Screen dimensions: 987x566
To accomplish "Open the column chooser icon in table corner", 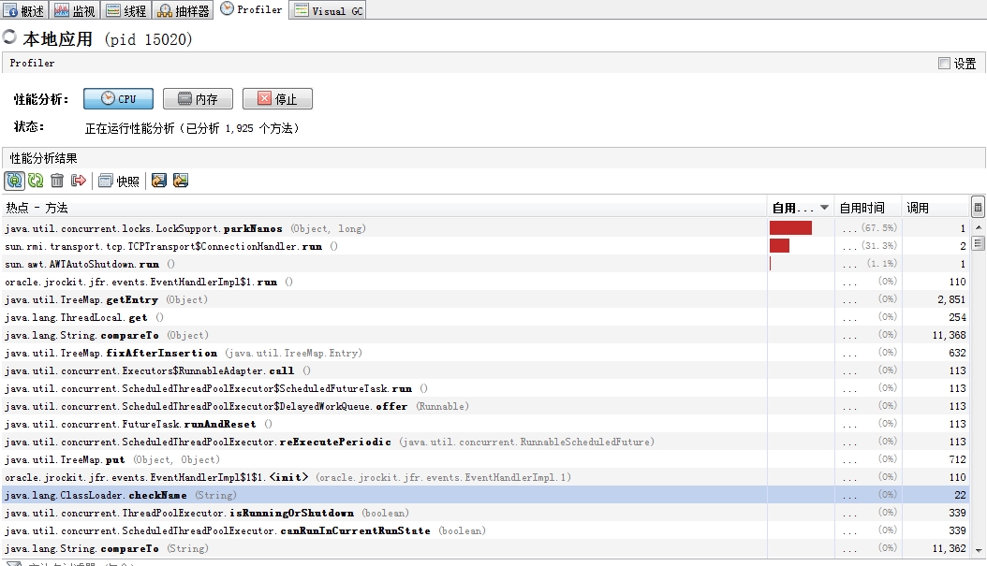I will [978, 207].
